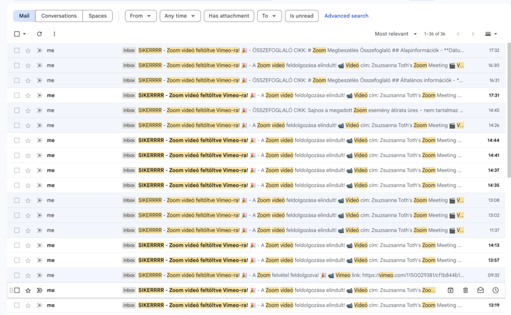Switch to the Conversations tab
Image resolution: width=511 pixels, height=315 pixels.
pos(58,15)
